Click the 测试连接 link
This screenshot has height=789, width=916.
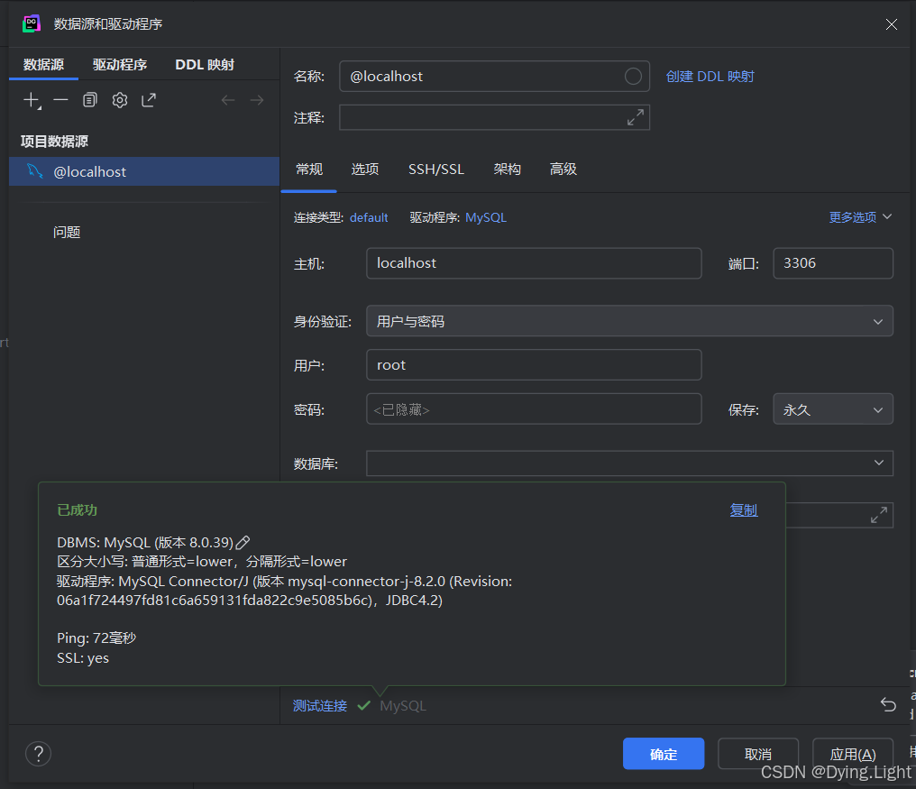click(320, 705)
